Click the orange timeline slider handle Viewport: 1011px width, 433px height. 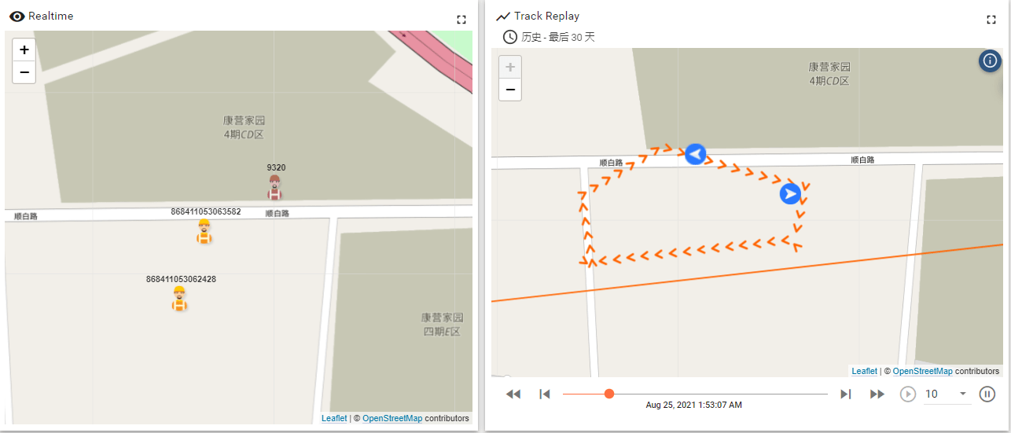tap(609, 394)
